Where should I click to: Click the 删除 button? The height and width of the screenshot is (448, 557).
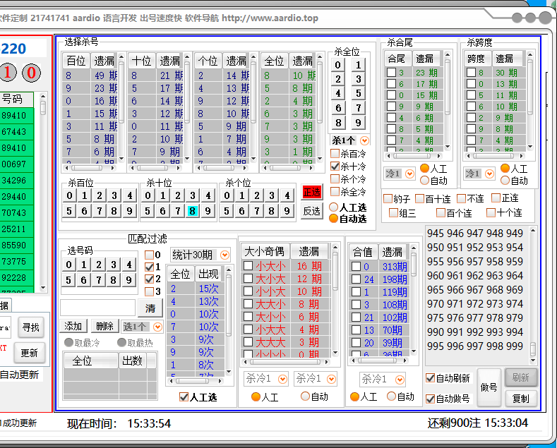(104, 326)
